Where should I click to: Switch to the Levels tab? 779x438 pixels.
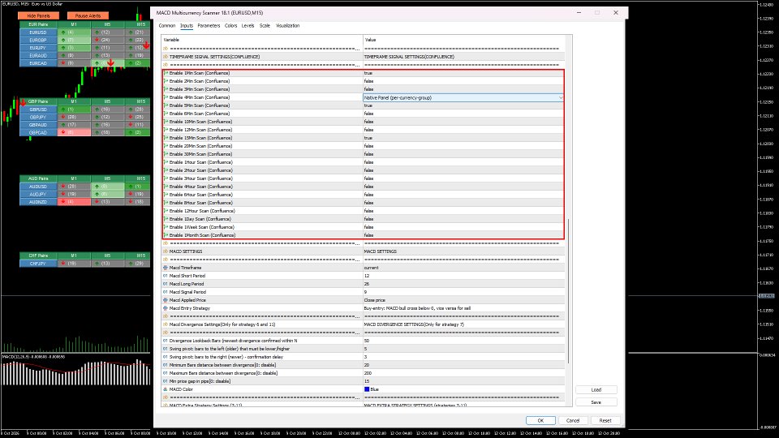click(x=248, y=26)
